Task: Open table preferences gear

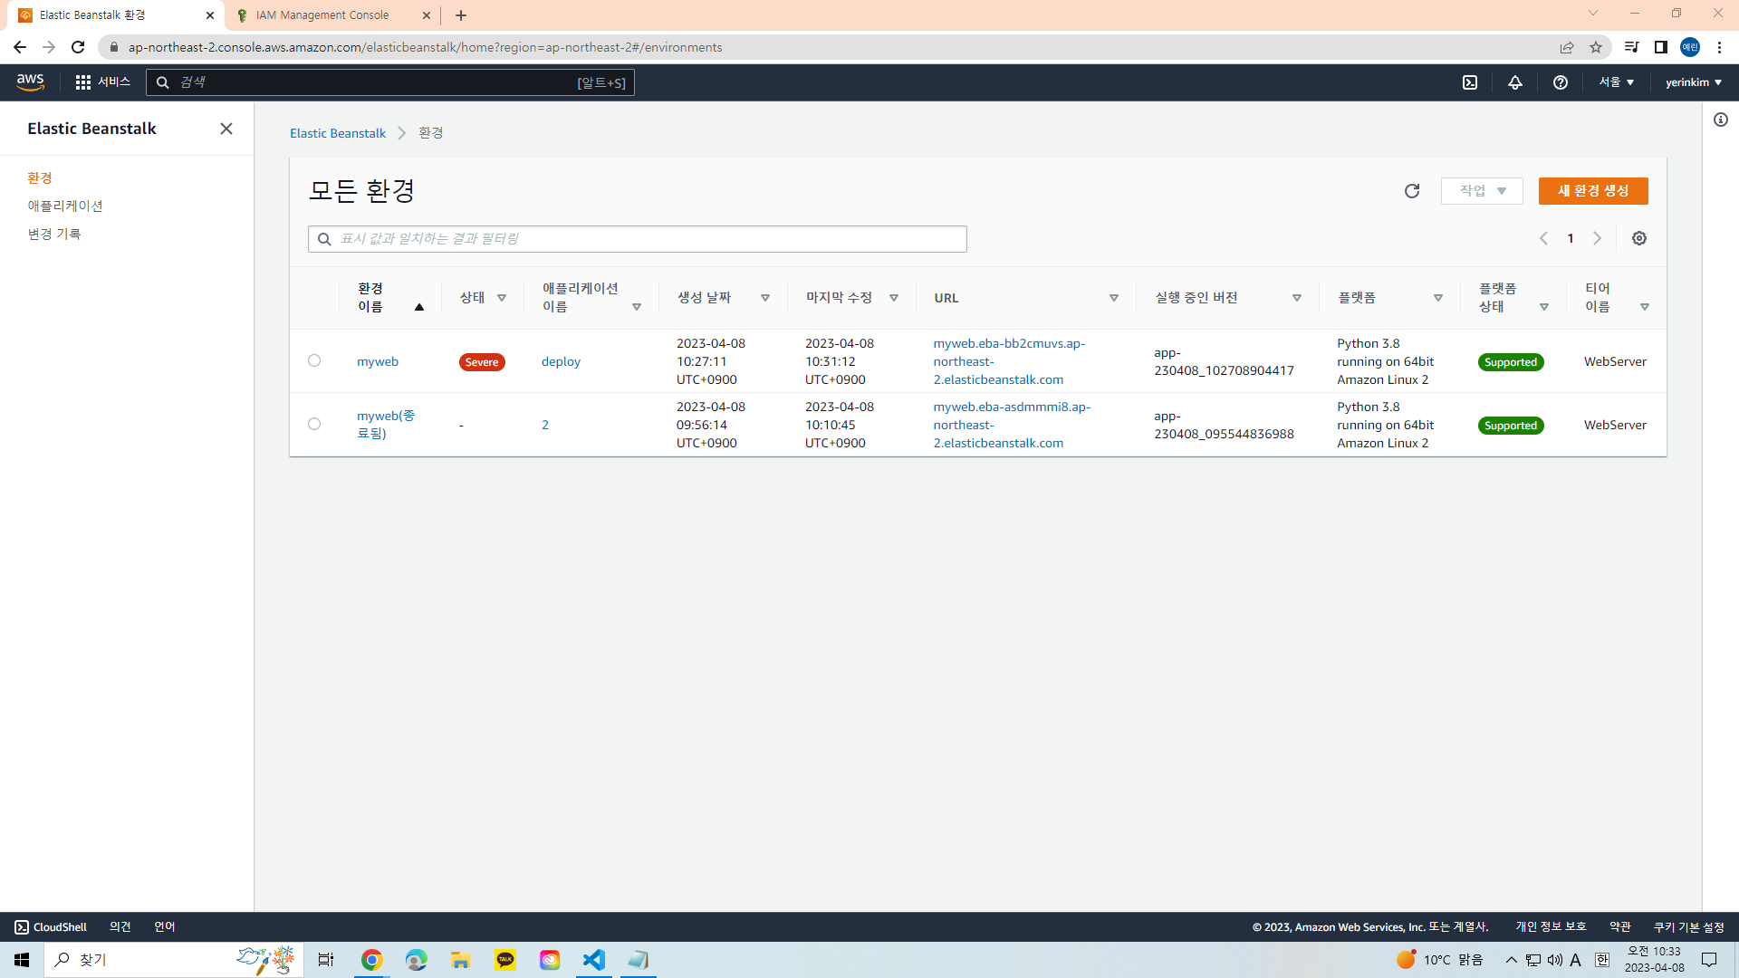Action: (1639, 238)
